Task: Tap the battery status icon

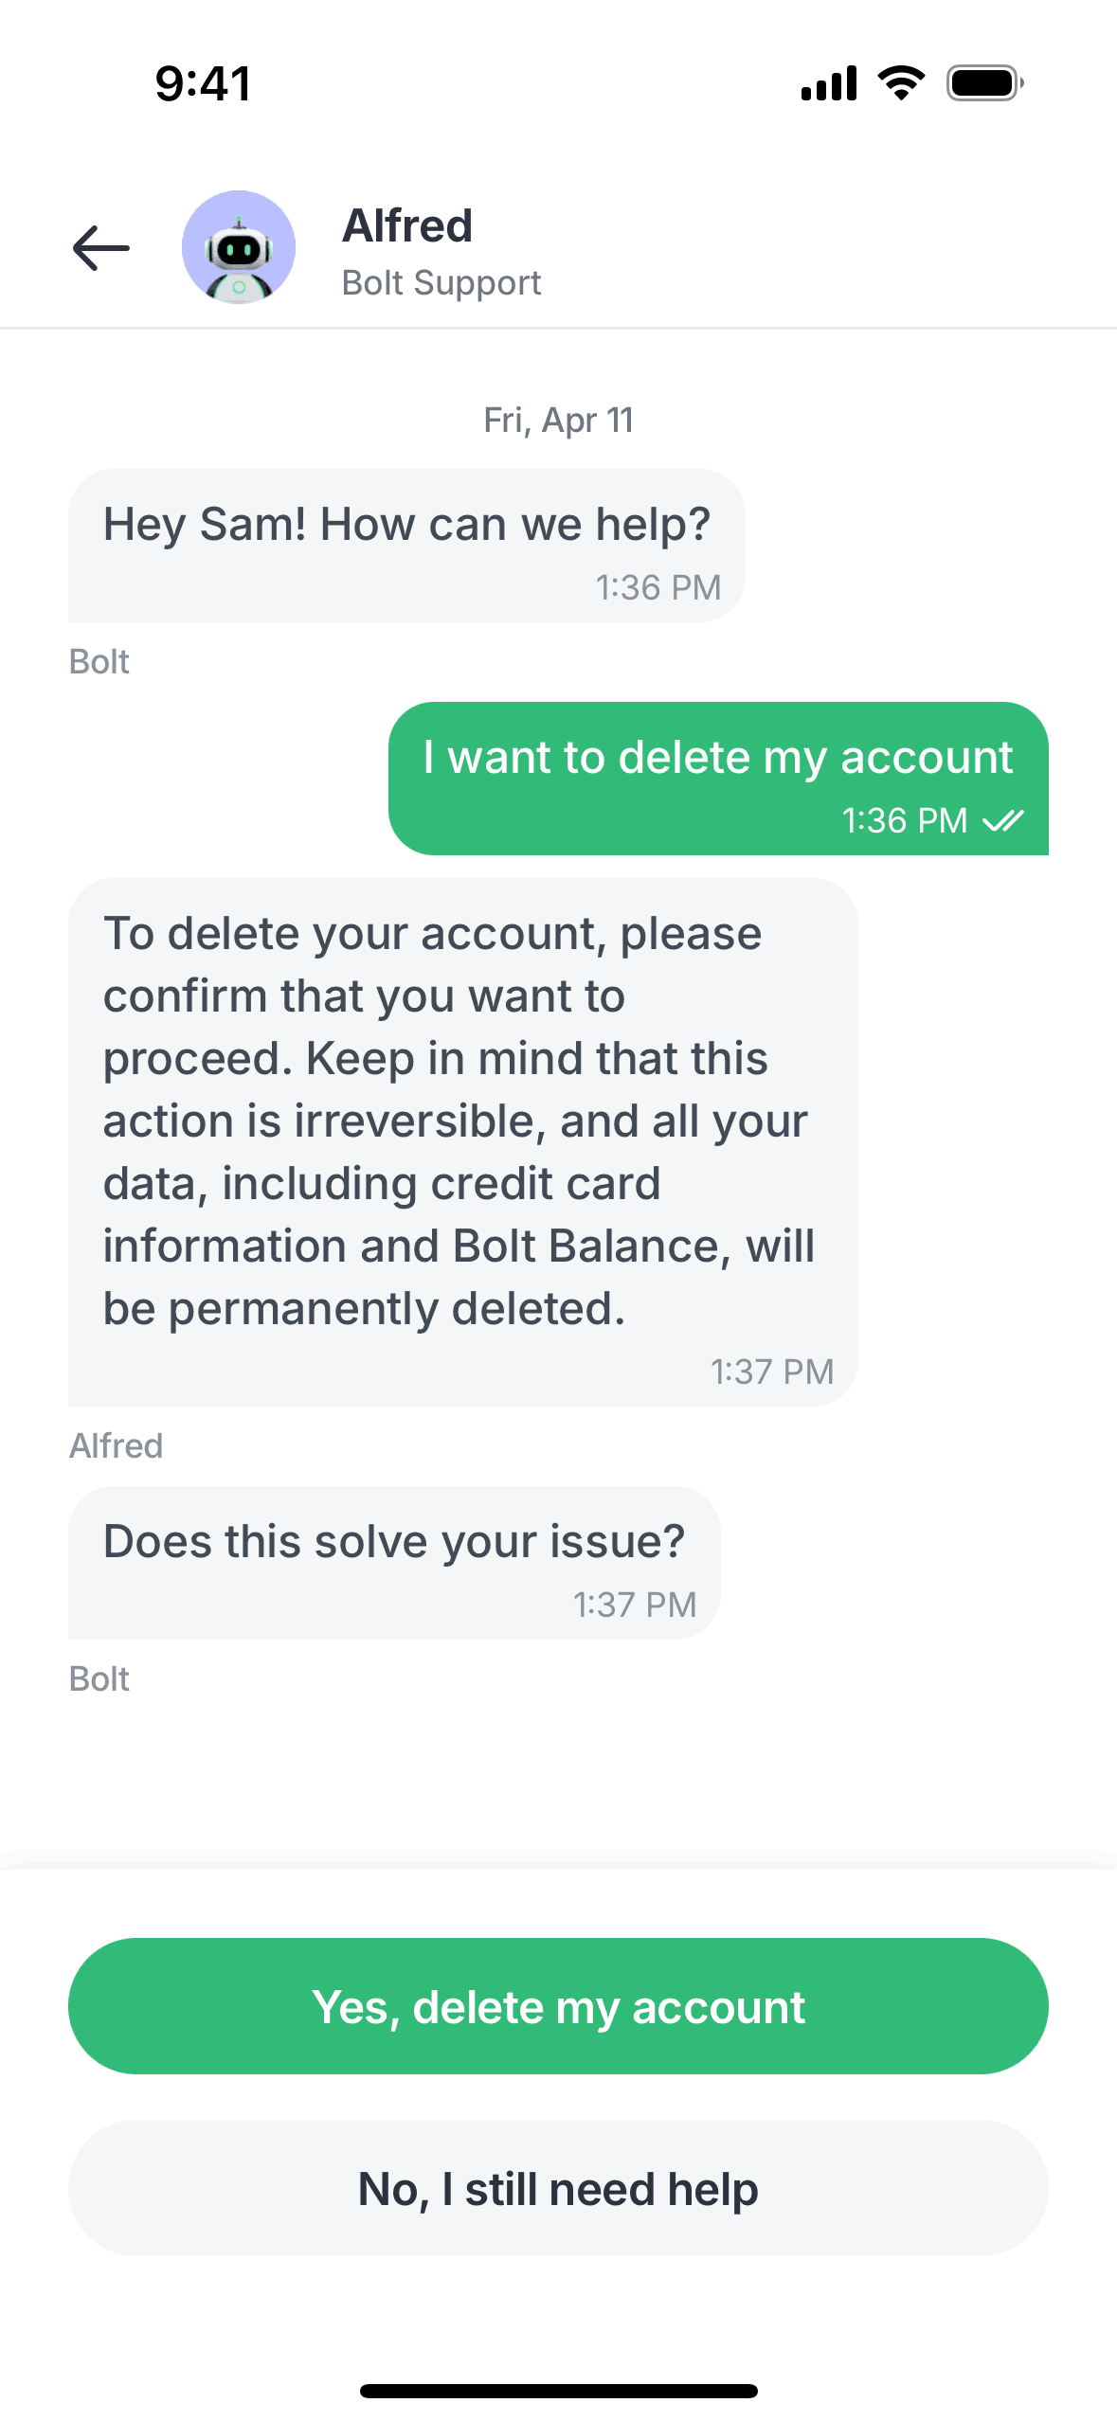Action: [984, 83]
